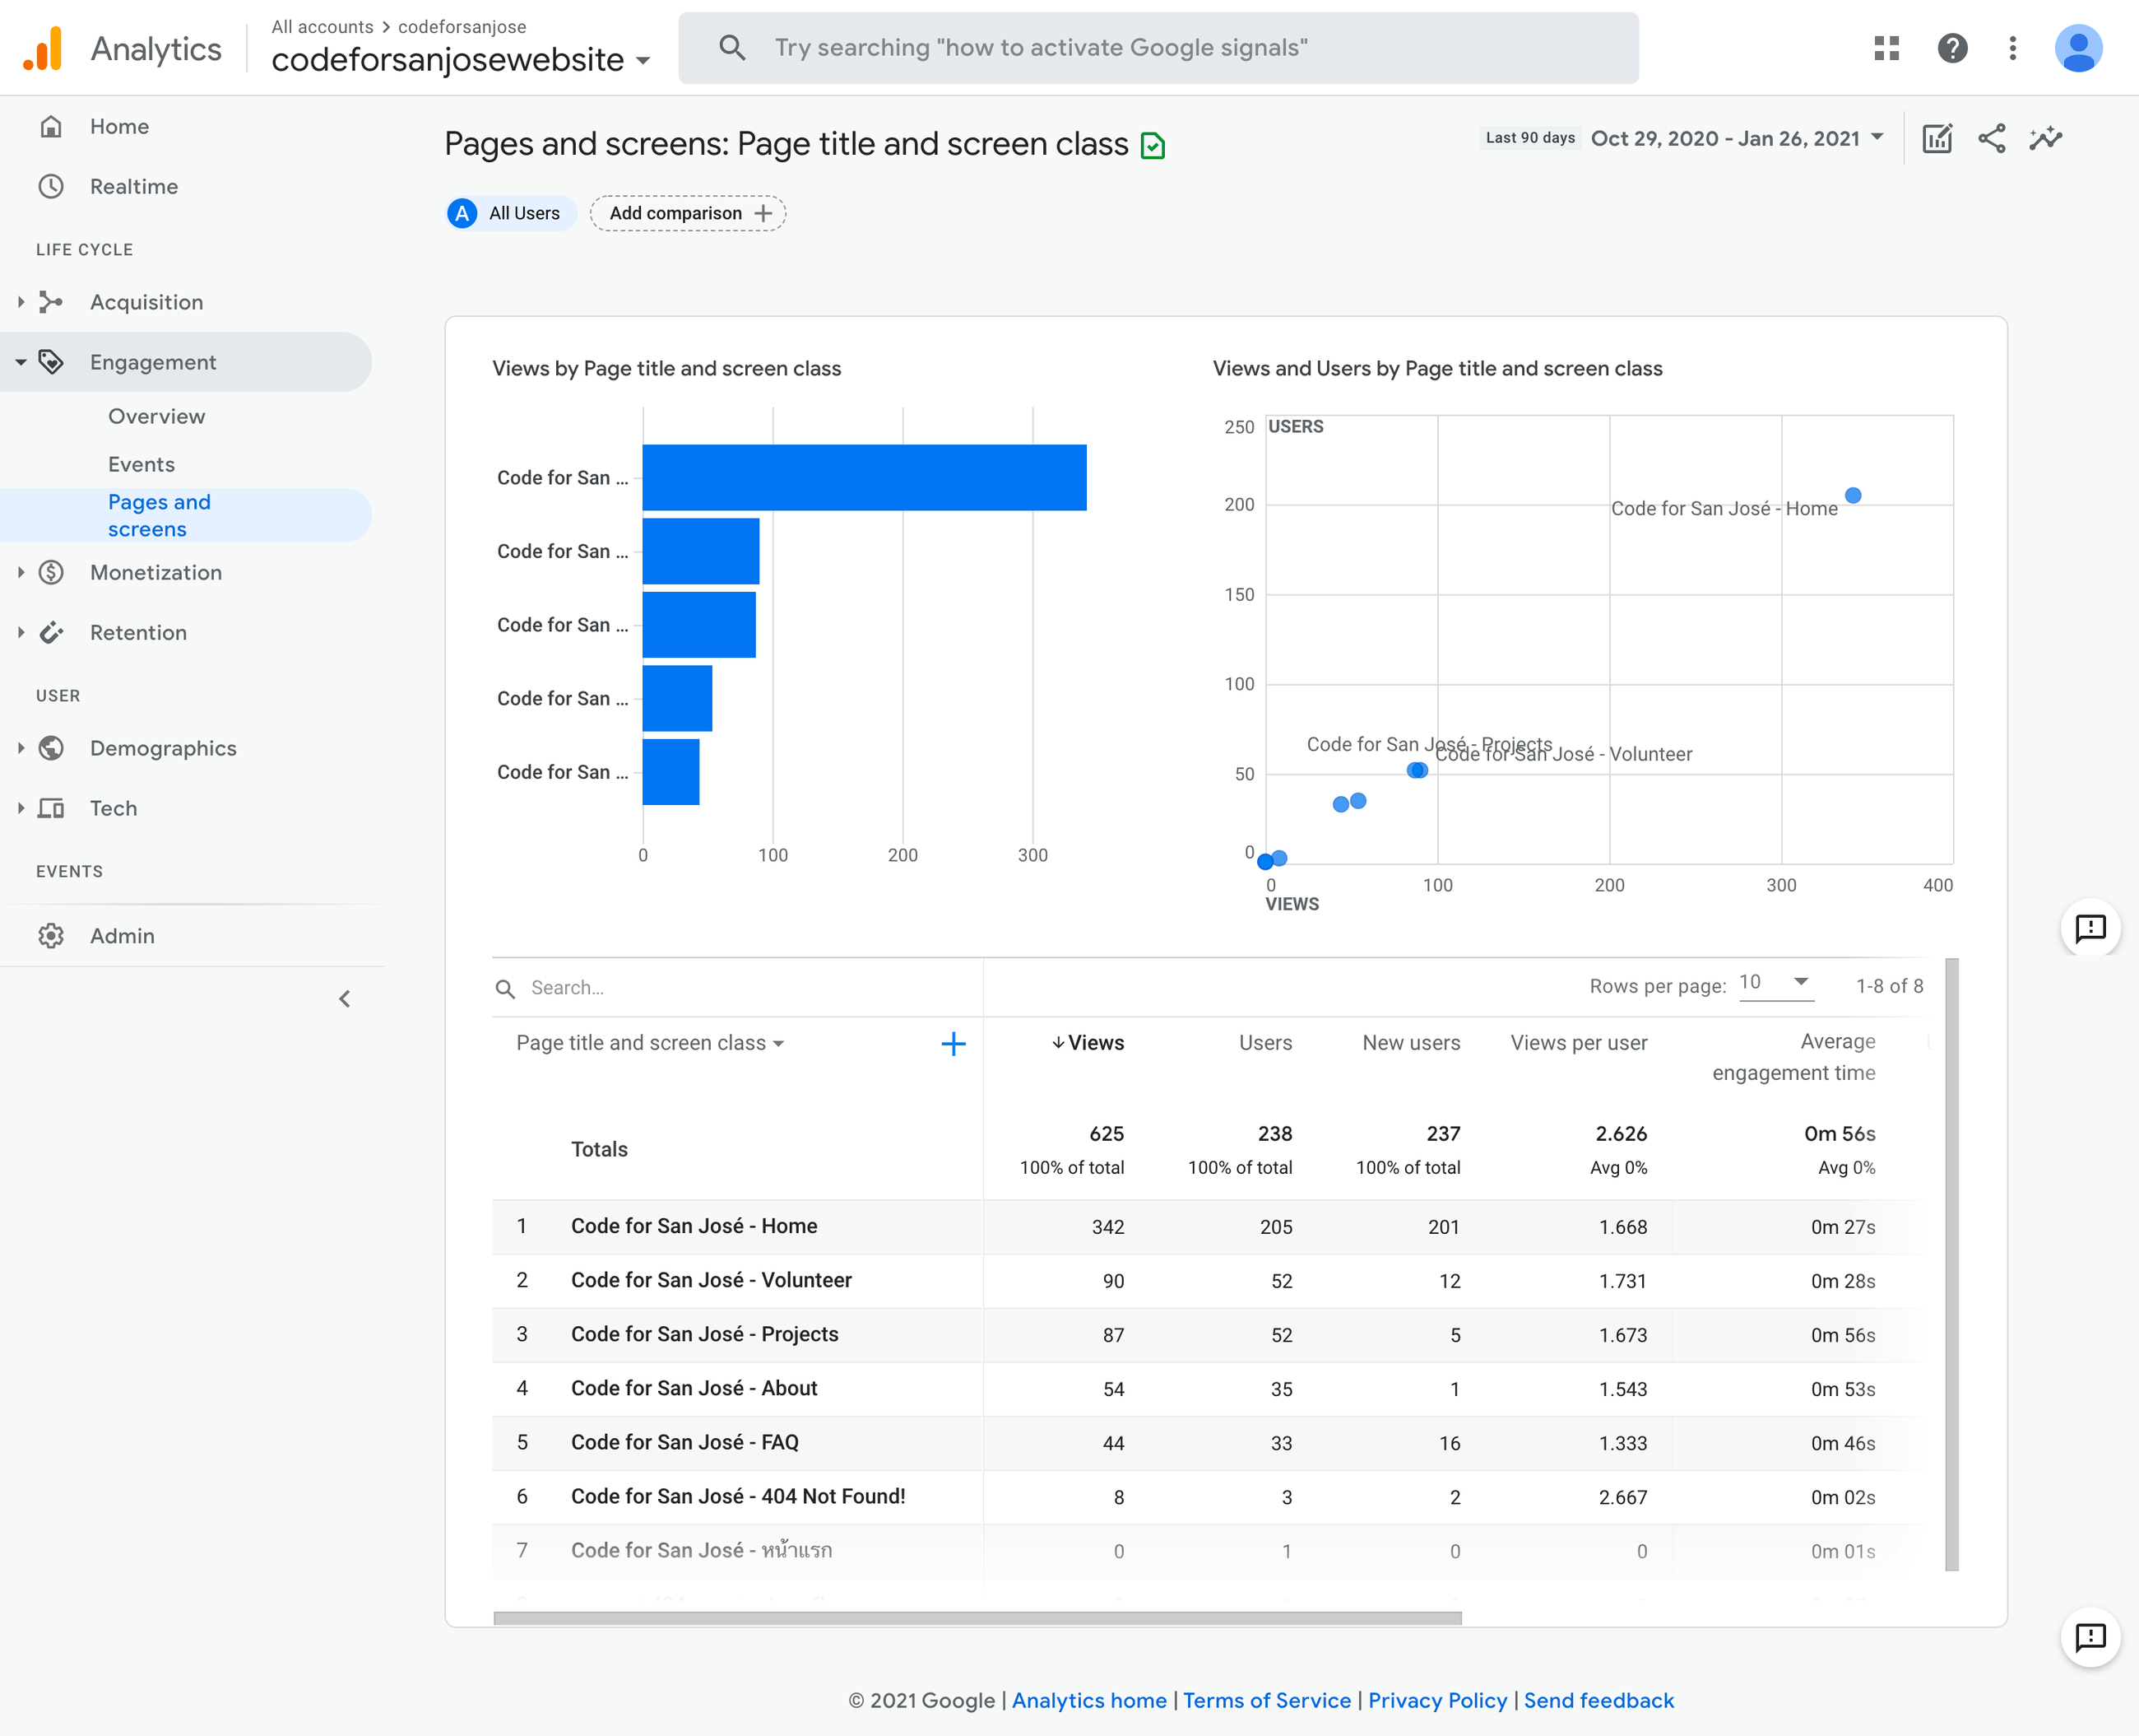
Task: Open the Google apps grid icon
Action: [x=1886, y=48]
